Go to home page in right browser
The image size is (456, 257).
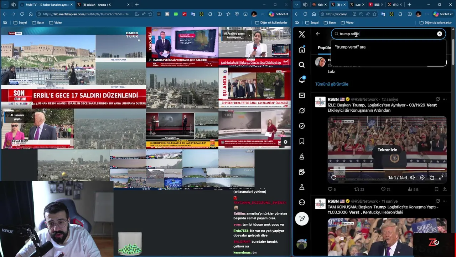point(314,14)
